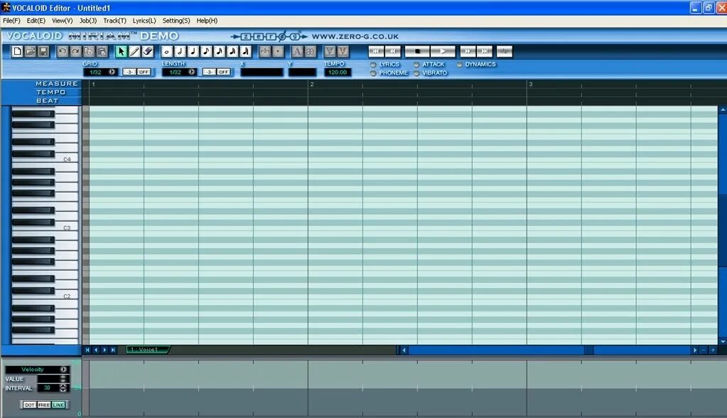Viewport: 727px width, 418px height.
Task: Open the LENGTH resolution dropdown arrow
Action: 191,72
